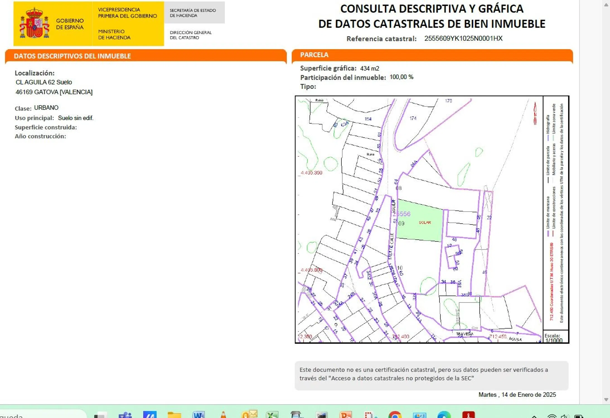This screenshot has width=610, height=418.
Task: Open PowerPoint from the taskbar
Action: pyautogui.click(x=346, y=415)
